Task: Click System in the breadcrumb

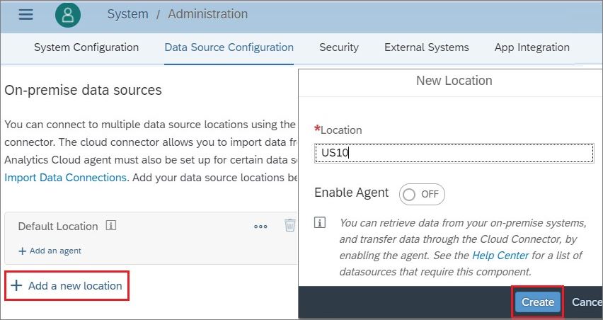Action: point(127,14)
